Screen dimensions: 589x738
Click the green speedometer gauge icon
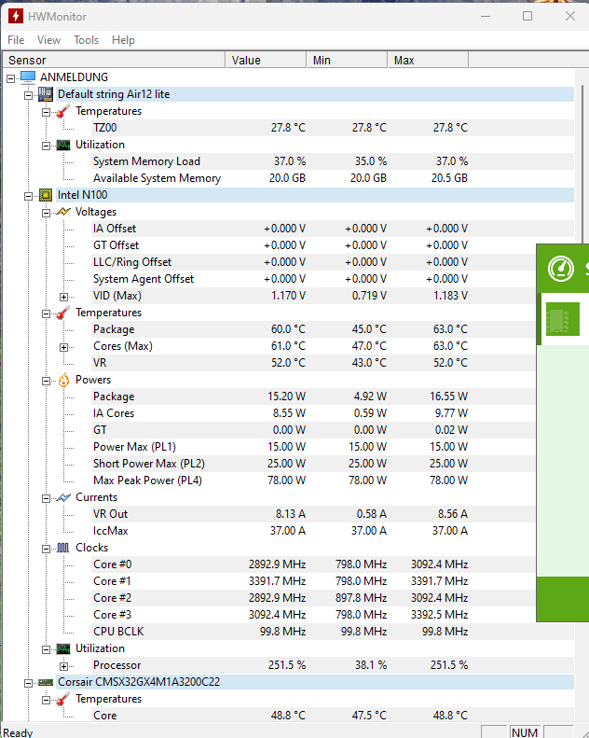(560, 269)
